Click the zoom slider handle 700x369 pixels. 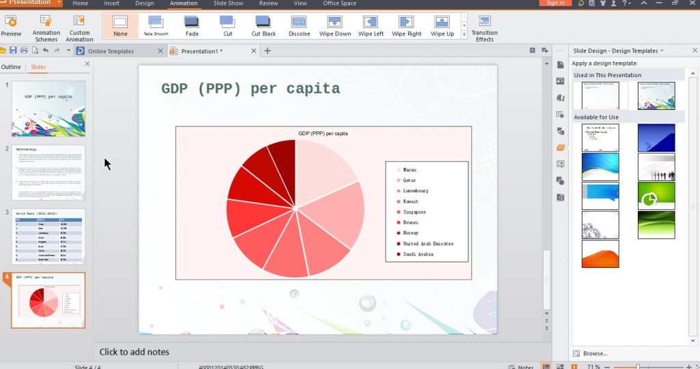coord(638,367)
